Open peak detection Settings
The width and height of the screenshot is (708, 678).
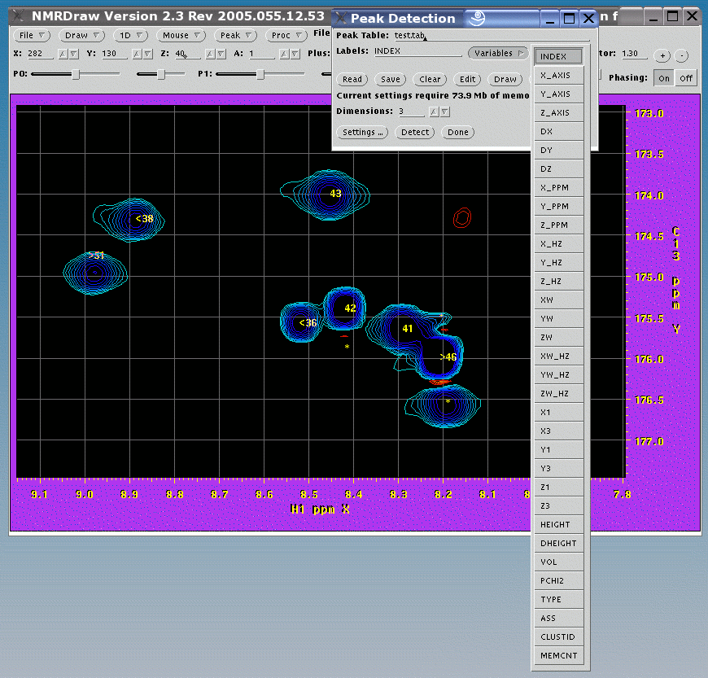(362, 133)
